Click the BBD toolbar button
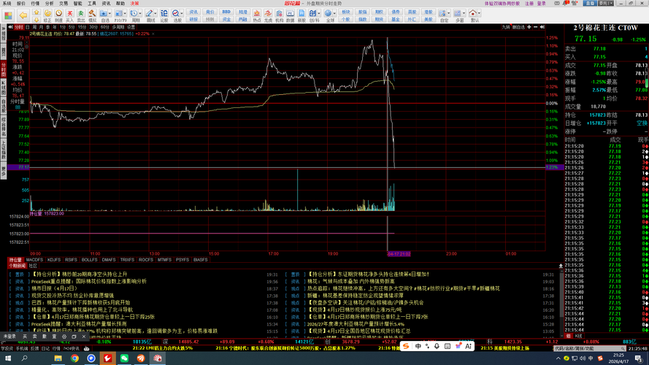The width and height of the screenshot is (649, 365). 226,12
